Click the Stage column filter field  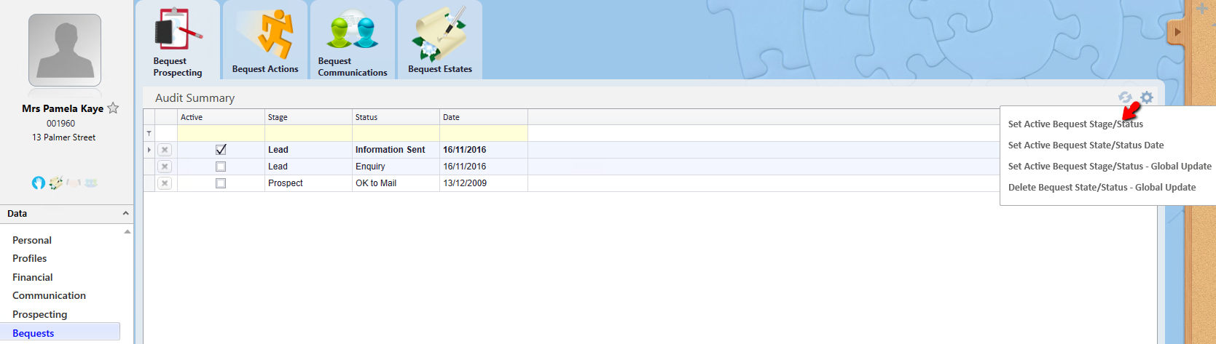point(308,133)
